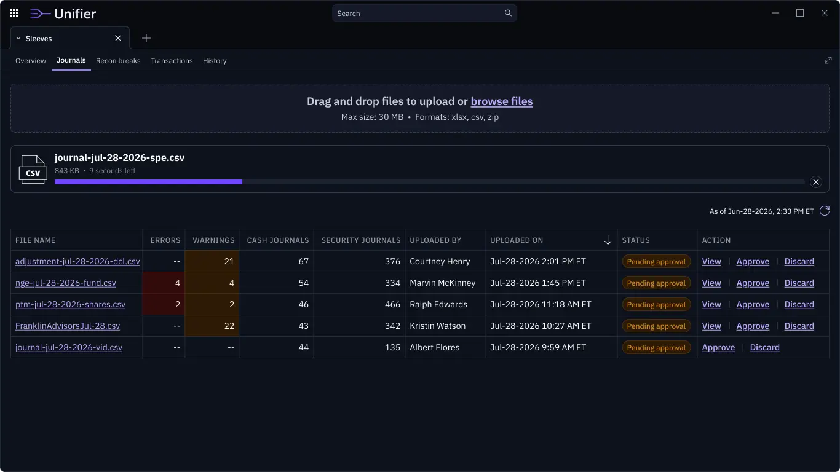Cancel the journal-jul-28-2026-spe.csv upload

coord(816,182)
